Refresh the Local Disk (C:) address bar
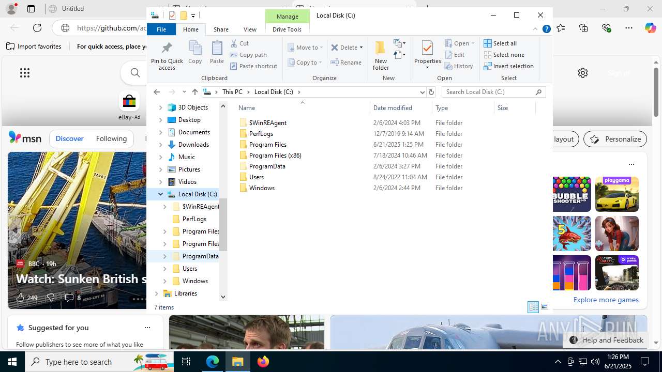This screenshot has height=372, width=662. click(x=431, y=92)
